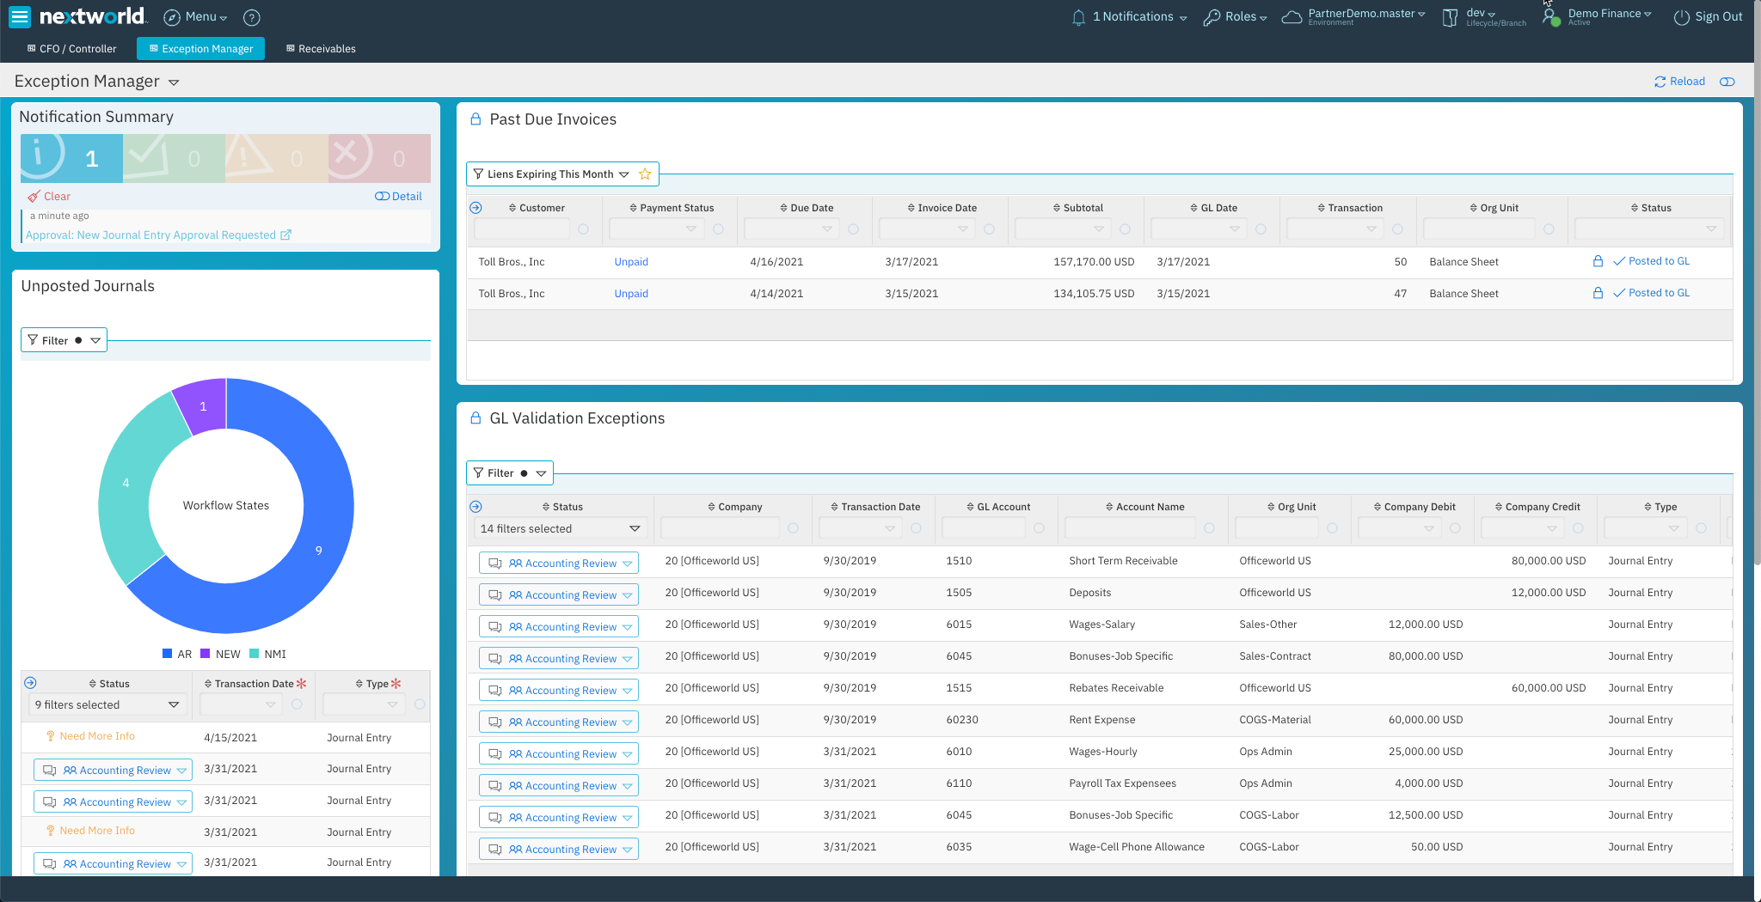The image size is (1761, 902).
Task: Expand the Liens Expiring This Month dropdown
Action: pyautogui.click(x=624, y=174)
